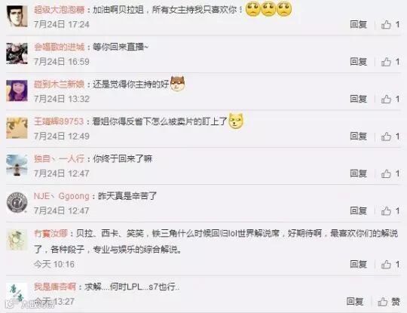The image size is (407, 313).
Task: Like the comment by 碰到木兰新娘
Action: [390, 99]
